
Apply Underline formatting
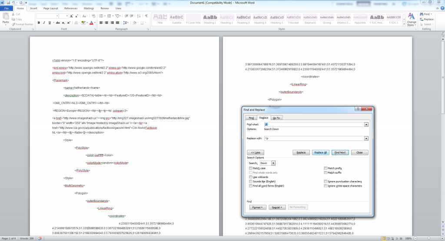coord(50,23)
